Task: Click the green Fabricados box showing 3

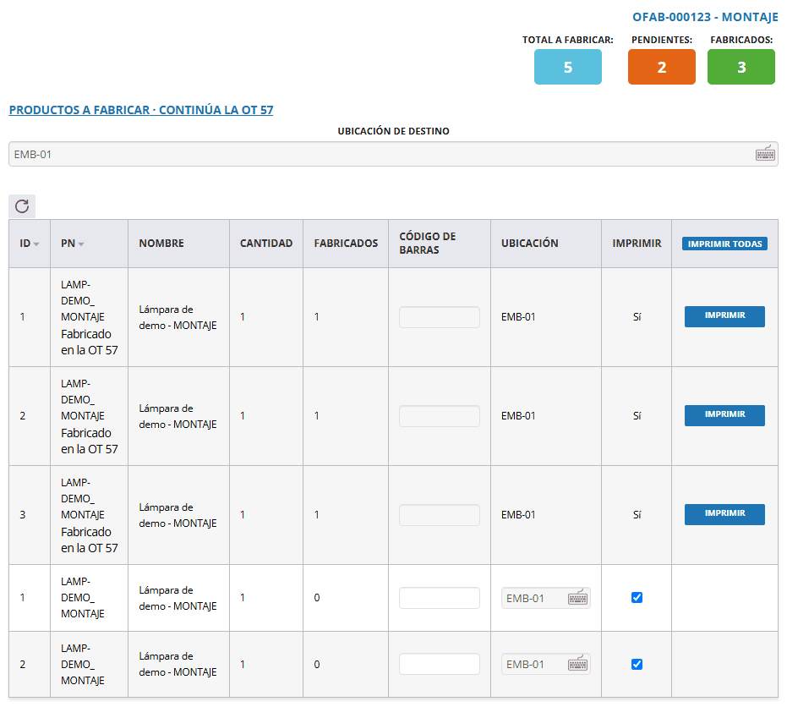Action: 741,67
